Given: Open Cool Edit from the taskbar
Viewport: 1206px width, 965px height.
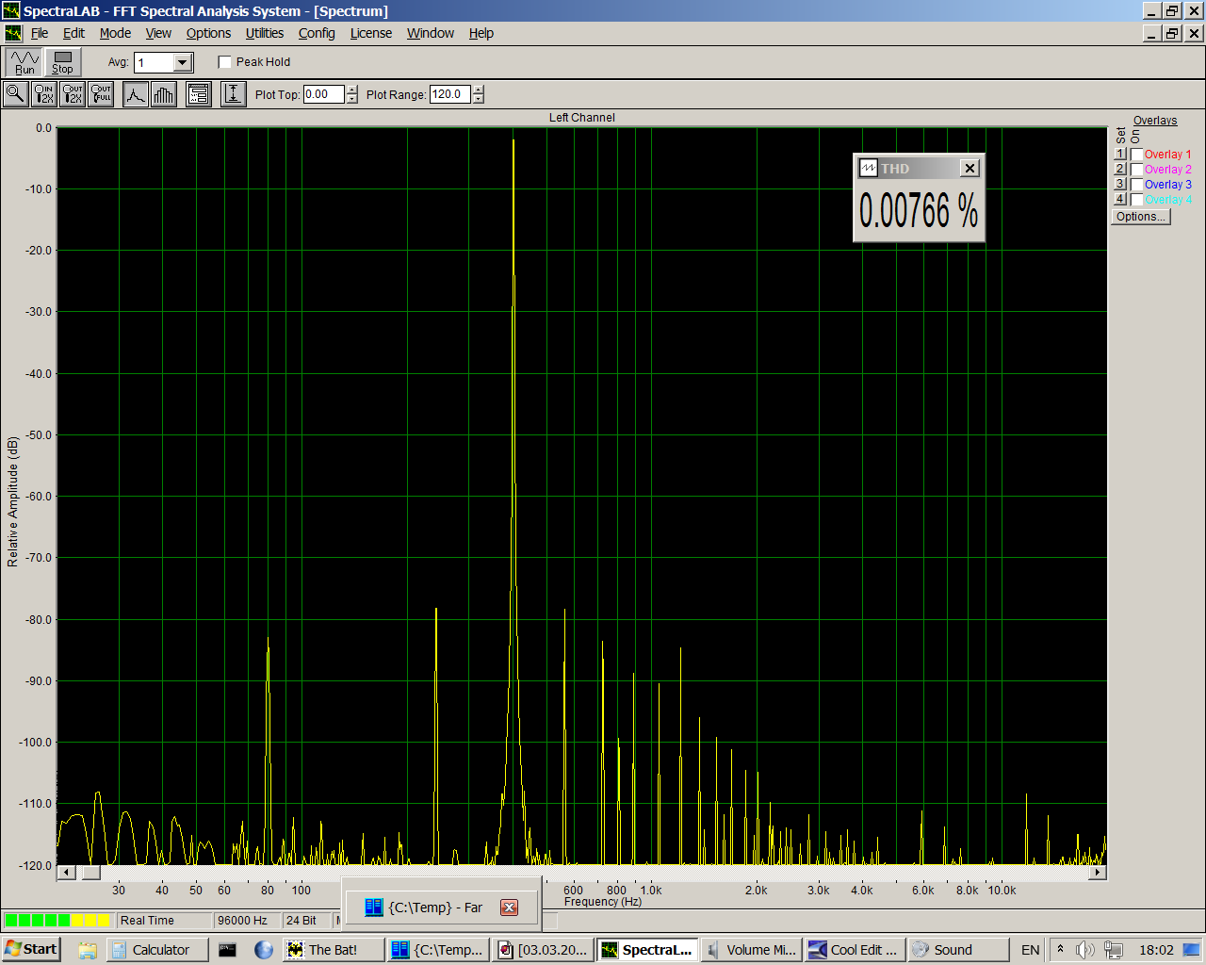Looking at the screenshot, I should click(x=855, y=950).
